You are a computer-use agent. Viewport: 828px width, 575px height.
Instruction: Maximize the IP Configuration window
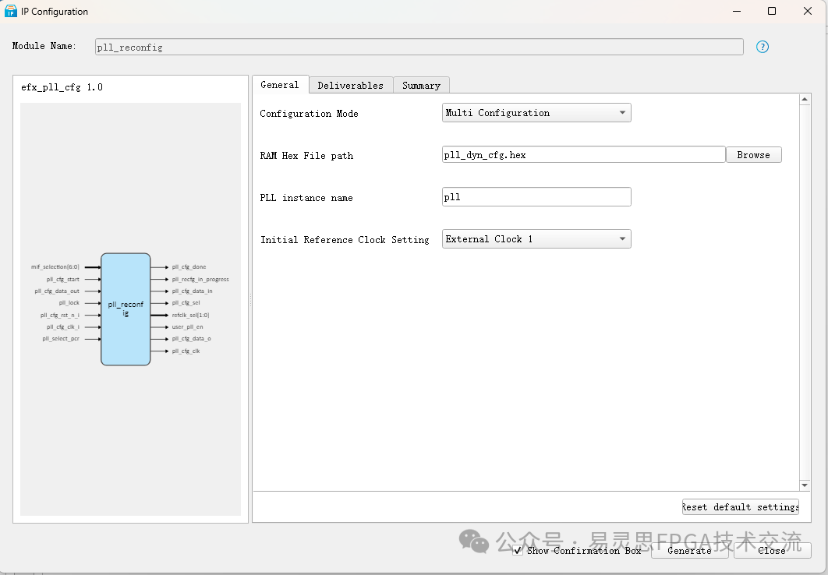pos(772,11)
